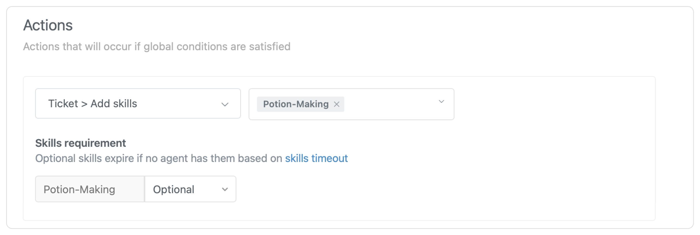Screen dimensions: 700x235
Task: Click the Skills requirement heading
Action: click(x=80, y=143)
